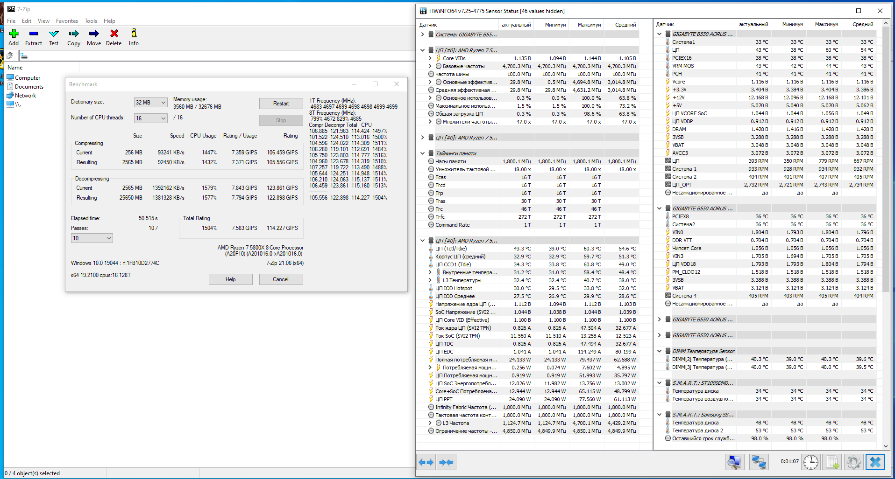Image resolution: width=895 pixels, height=479 pixels.
Task: Open the Passes count dropdown
Action: click(92, 238)
